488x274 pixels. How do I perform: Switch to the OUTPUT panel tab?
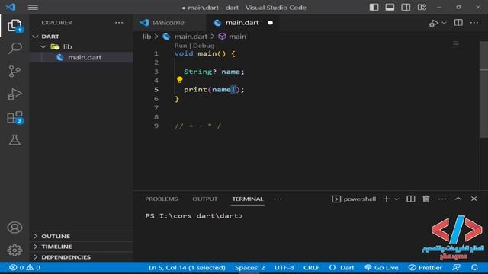click(205, 199)
